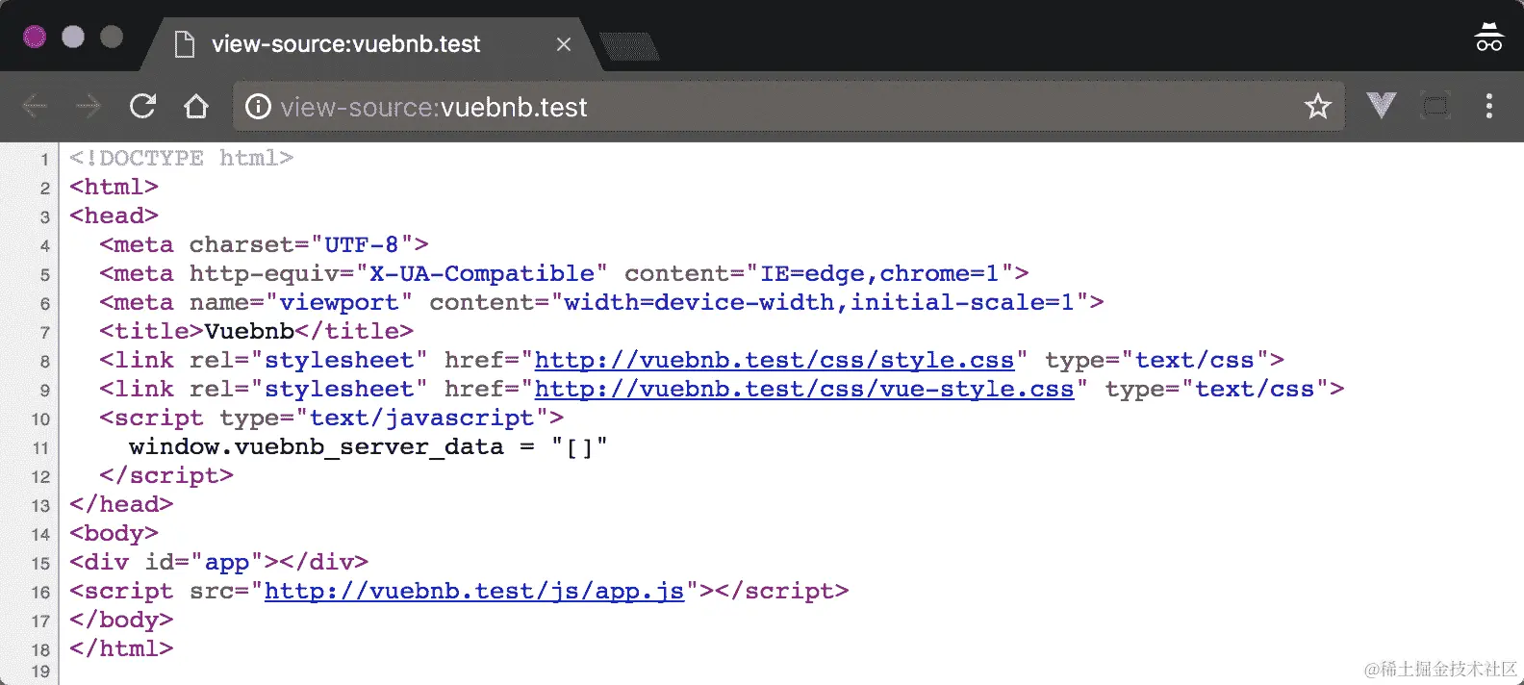Open the js/app.js script link
The width and height of the screenshot is (1524, 685).
[x=473, y=591]
